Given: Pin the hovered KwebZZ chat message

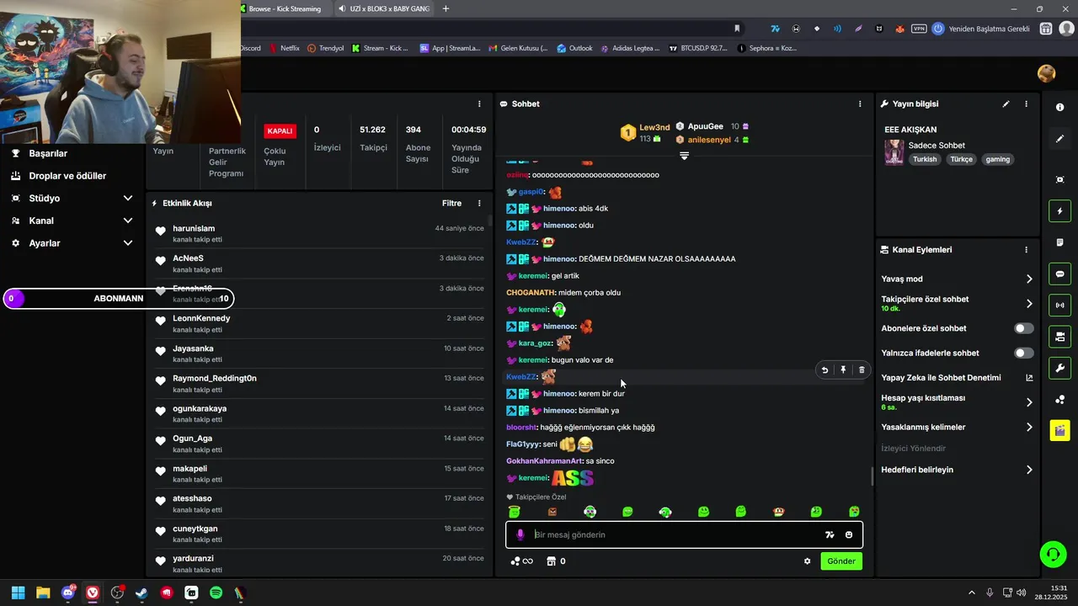Looking at the screenshot, I should [x=843, y=369].
